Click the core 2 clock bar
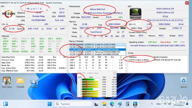 click(91, 84)
